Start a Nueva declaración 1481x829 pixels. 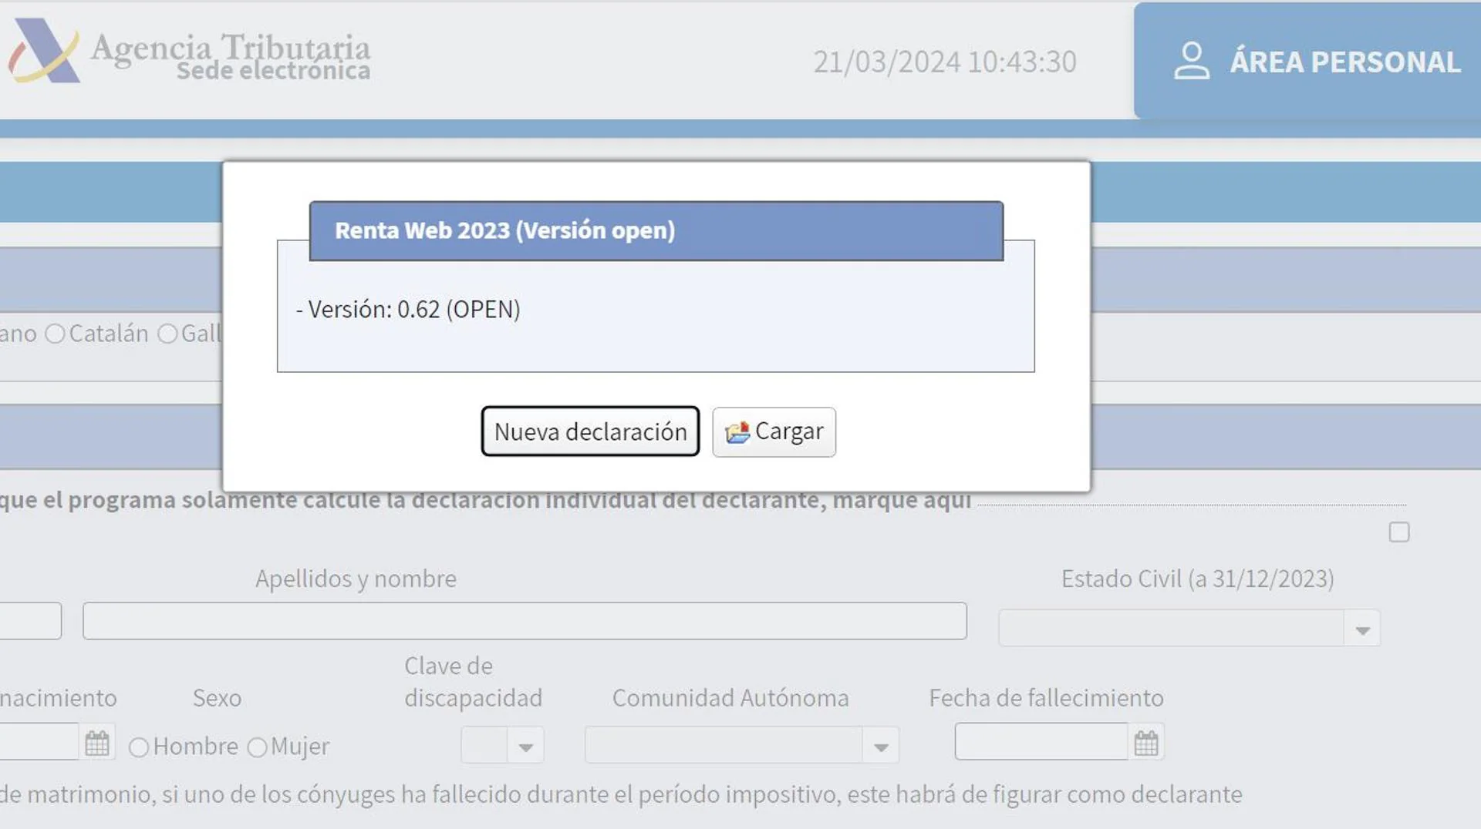590,431
